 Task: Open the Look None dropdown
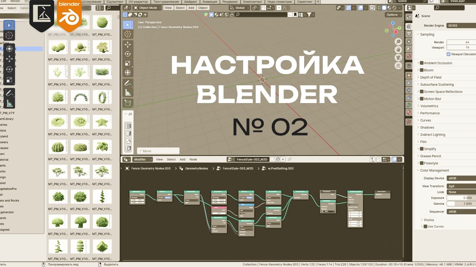(461, 192)
